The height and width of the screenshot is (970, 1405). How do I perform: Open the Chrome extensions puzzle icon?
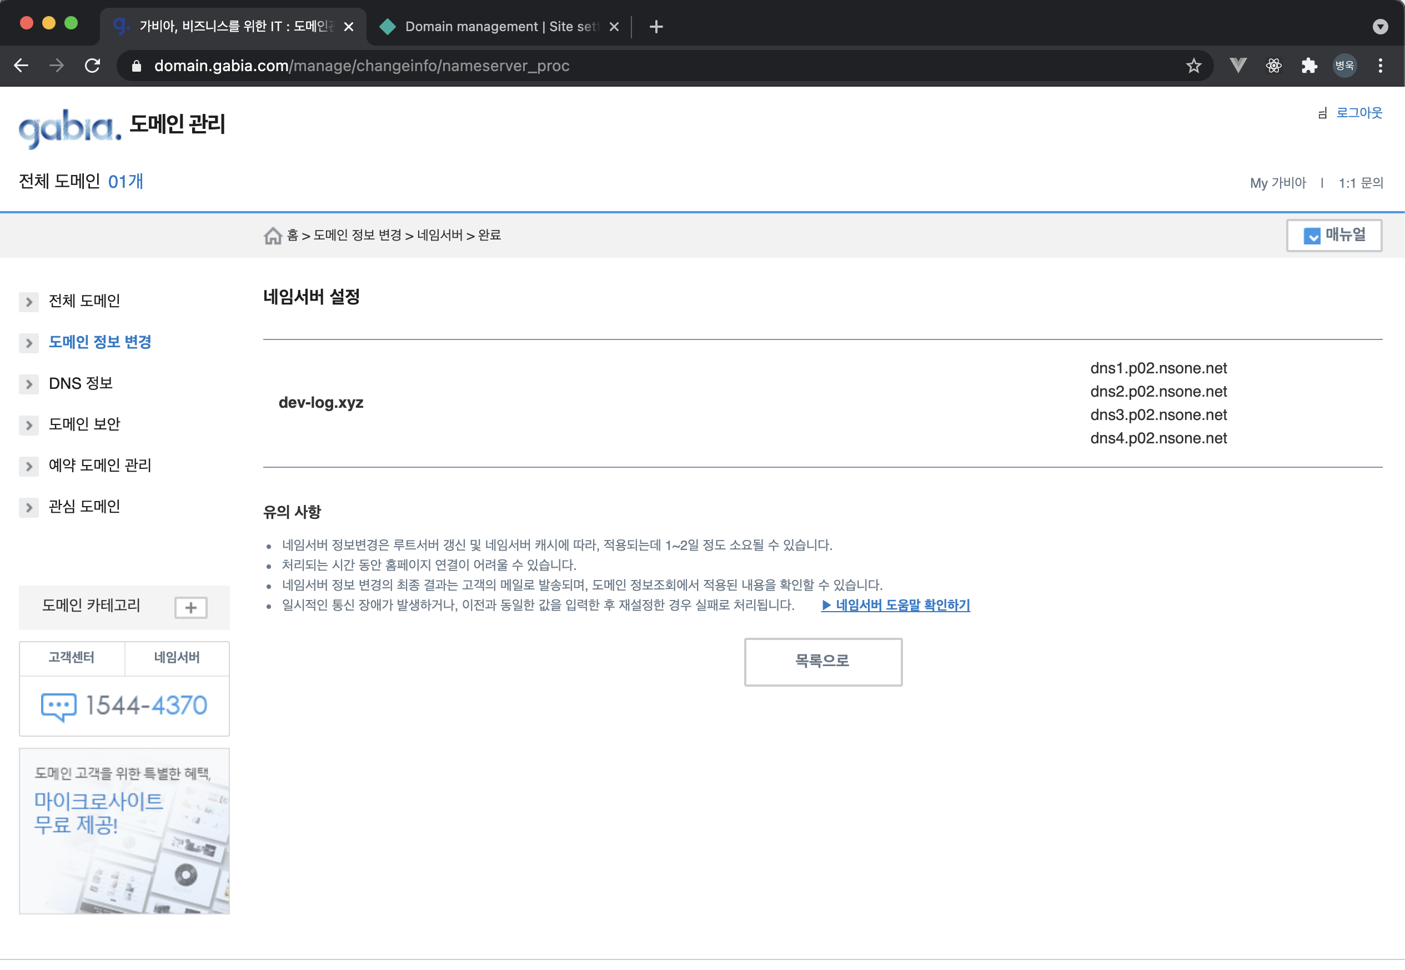coord(1309,66)
